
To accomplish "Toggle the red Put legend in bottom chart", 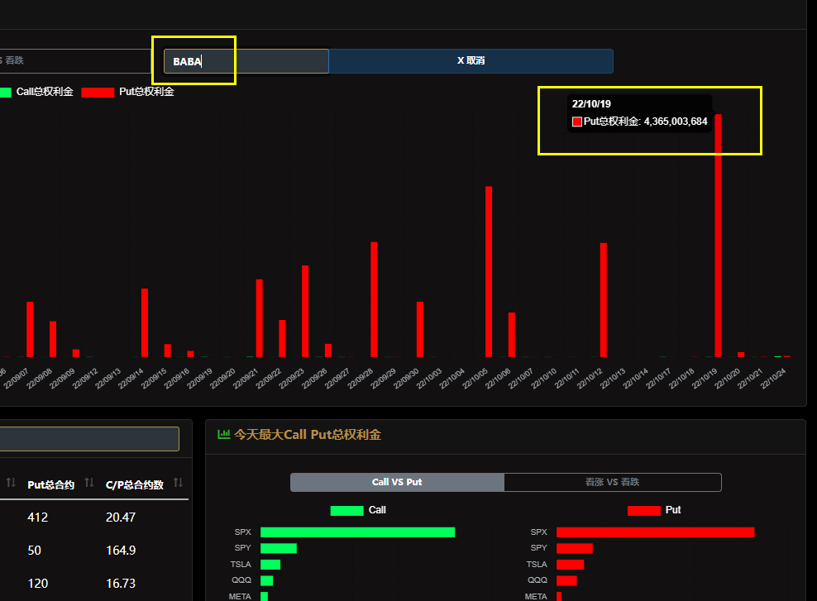I will pos(643,511).
